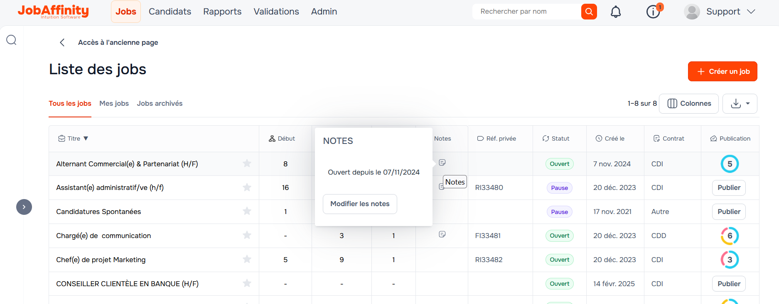Sort by Contrat column header
Image resolution: width=779 pixels, height=304 pixels.
668,139
